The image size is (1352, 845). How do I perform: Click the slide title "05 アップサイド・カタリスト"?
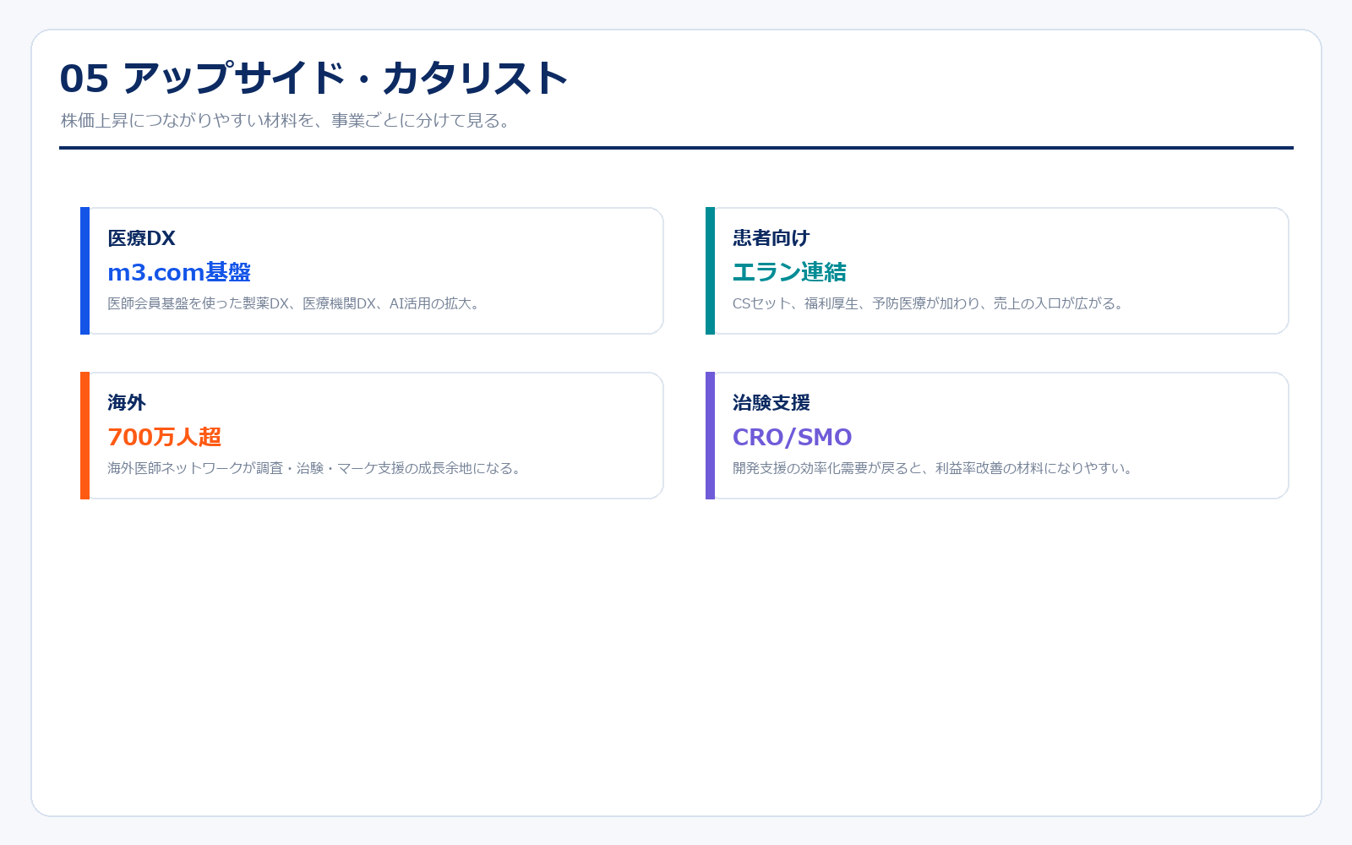313,79
